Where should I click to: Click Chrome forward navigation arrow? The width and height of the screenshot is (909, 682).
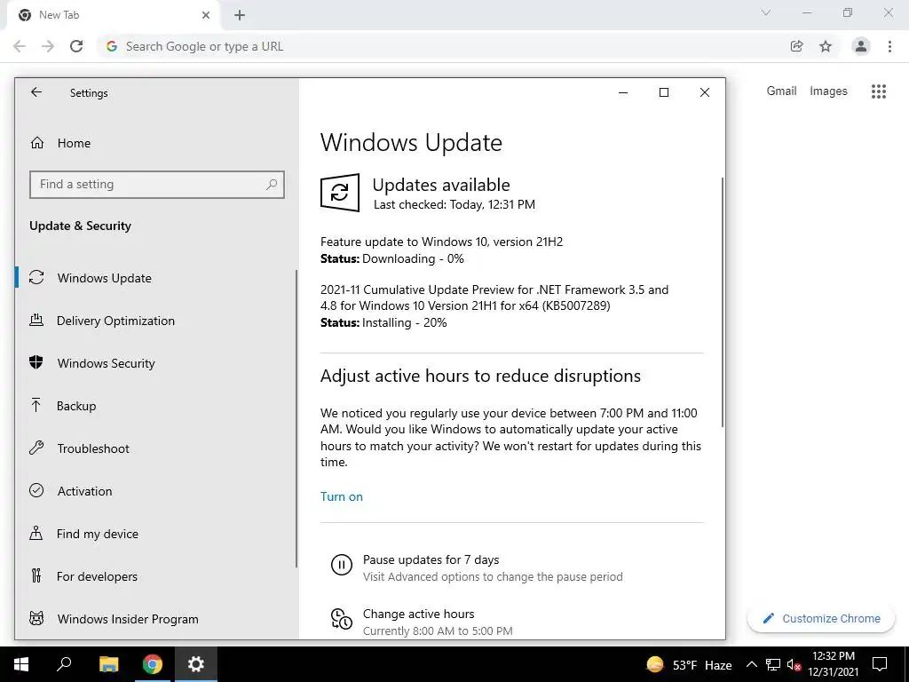(x=48, y=46)
